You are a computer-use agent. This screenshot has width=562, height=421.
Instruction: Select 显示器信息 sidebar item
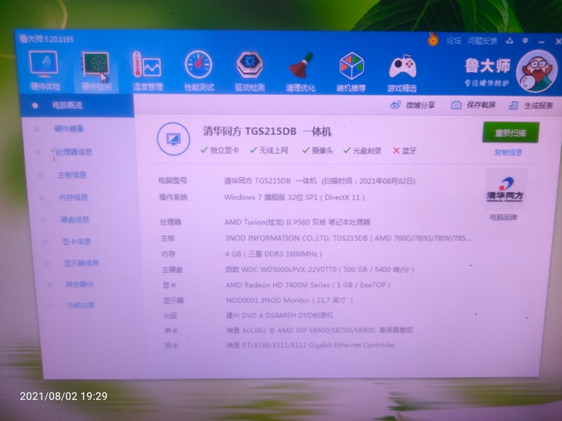pos(81,263)
